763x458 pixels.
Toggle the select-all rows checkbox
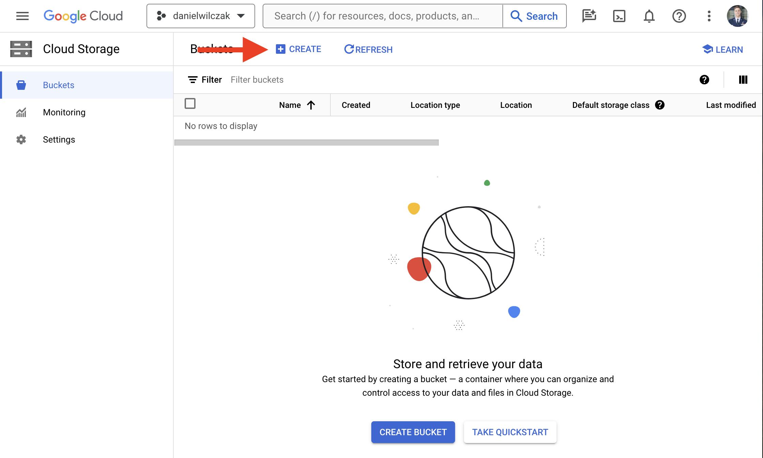[190, 103]
